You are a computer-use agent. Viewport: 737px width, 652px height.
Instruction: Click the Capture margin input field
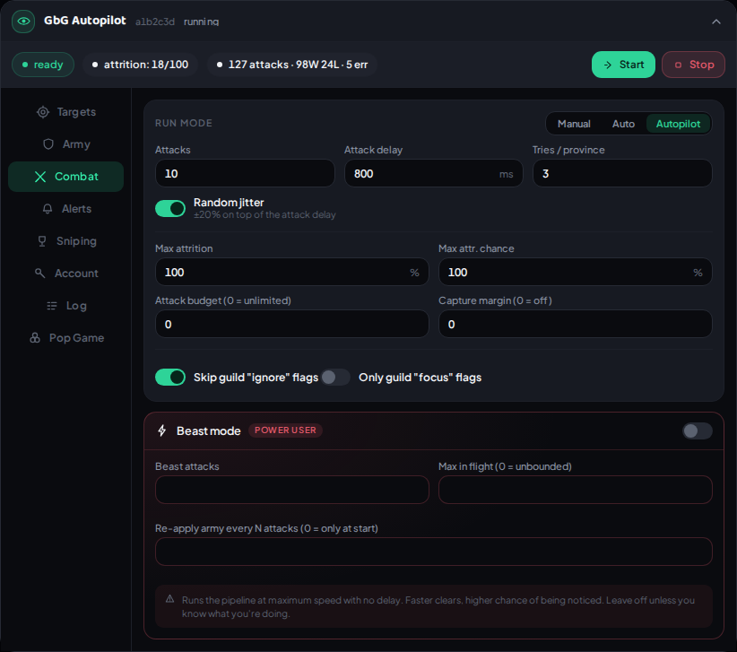coord(576,324)
